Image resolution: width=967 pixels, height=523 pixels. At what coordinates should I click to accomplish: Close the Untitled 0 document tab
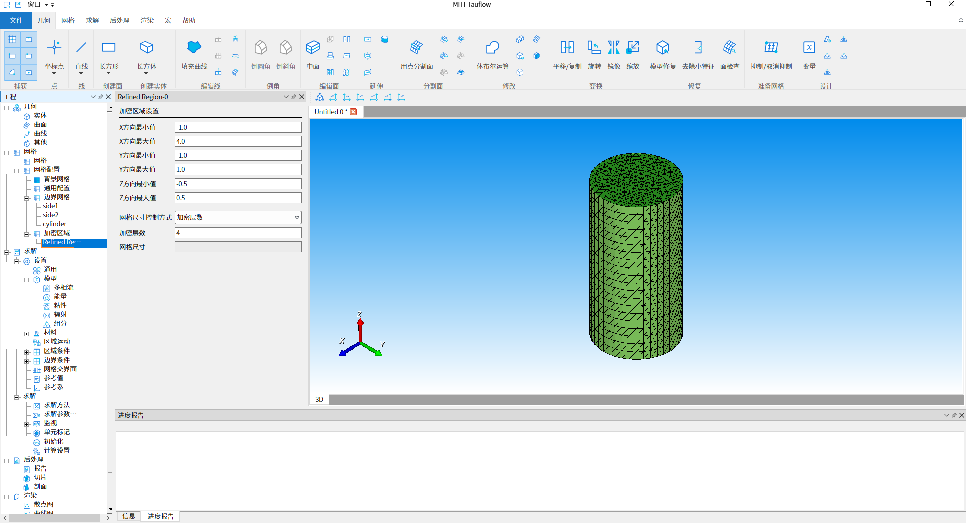click(x=353, y=112)
